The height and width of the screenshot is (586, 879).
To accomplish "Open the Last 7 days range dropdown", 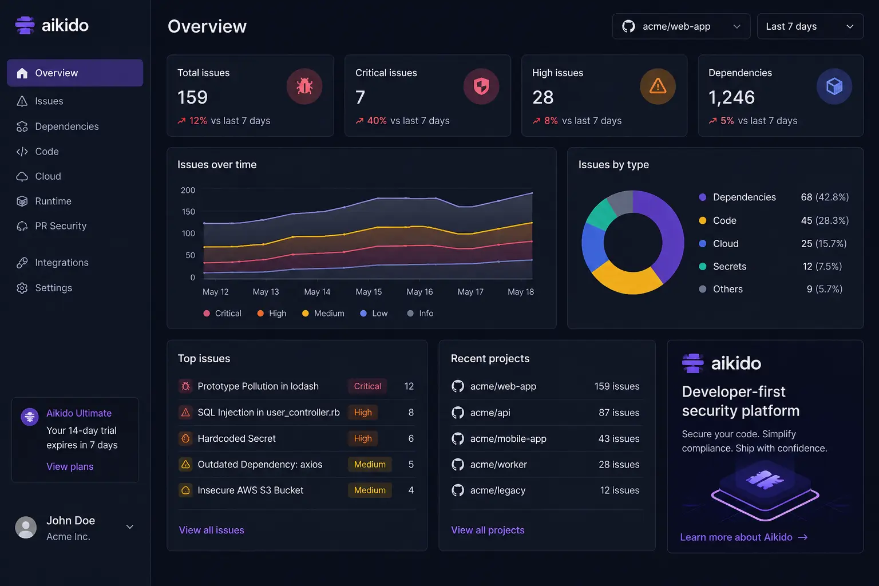I will 810,26.
